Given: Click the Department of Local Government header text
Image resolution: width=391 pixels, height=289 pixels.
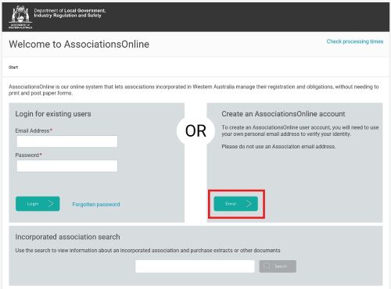Looking at the screenshot, I should tap(70, 13).
